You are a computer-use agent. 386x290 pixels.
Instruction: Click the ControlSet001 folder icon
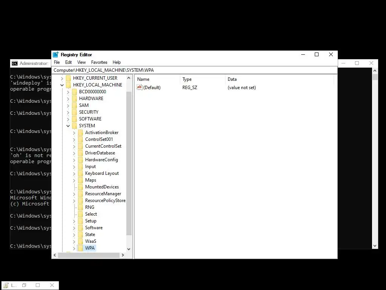81,139
